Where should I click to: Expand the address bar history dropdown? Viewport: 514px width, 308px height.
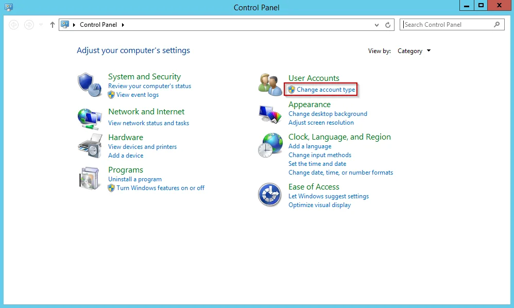coord(376,25)
